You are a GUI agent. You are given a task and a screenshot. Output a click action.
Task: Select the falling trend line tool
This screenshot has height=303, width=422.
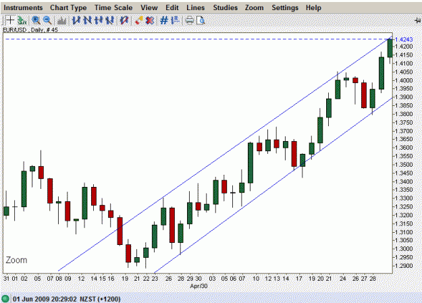click(x=87, y=20)
